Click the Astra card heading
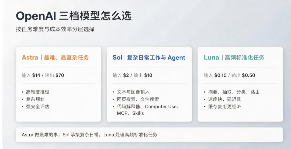 55,58
